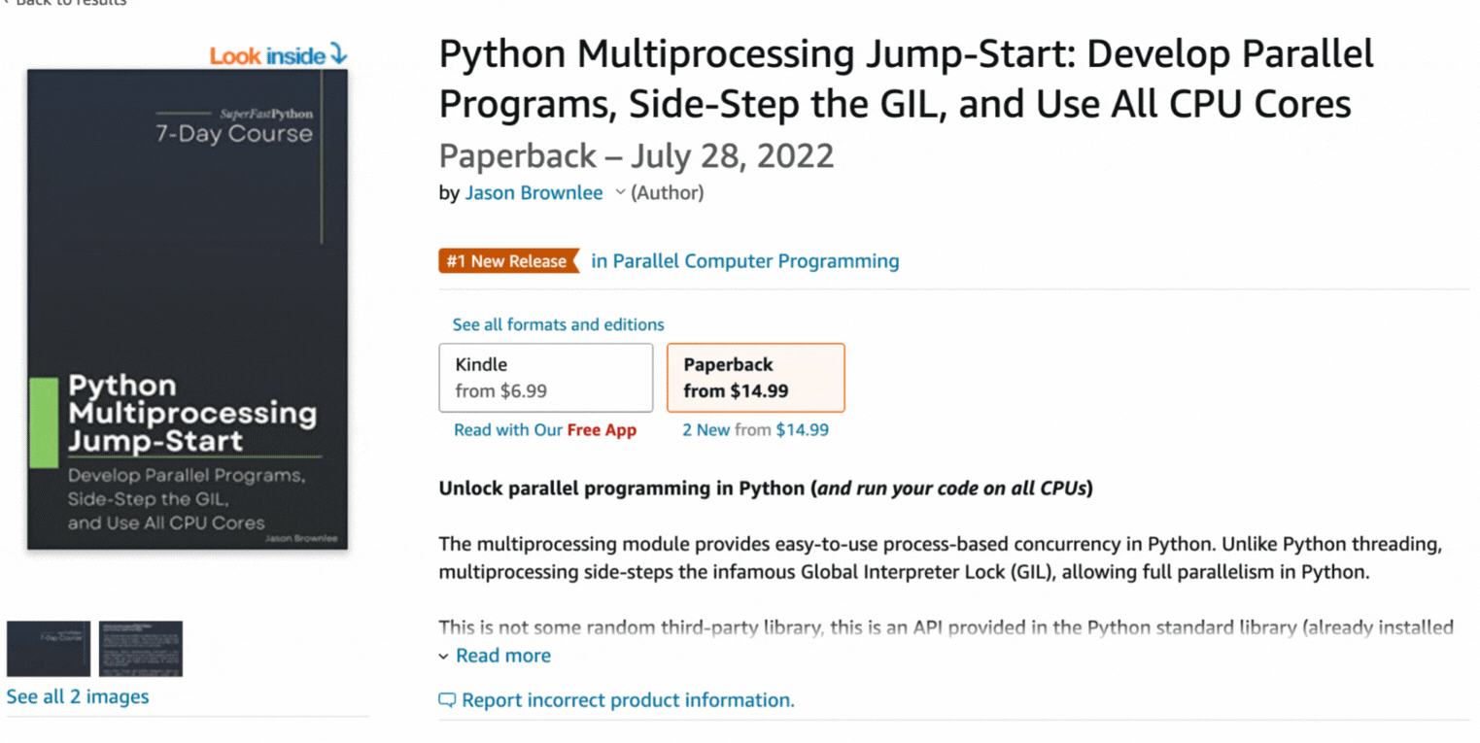Click the Look inside arrow icon

(x=337, y=53)
